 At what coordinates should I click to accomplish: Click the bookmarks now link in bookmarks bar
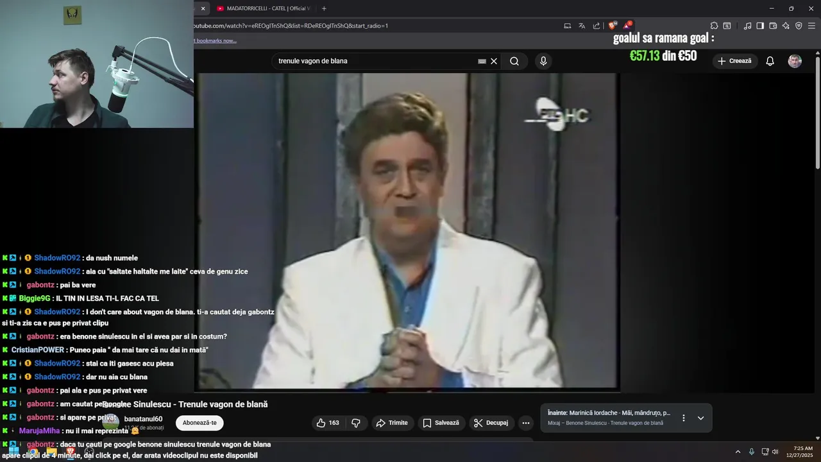point(215,40)
